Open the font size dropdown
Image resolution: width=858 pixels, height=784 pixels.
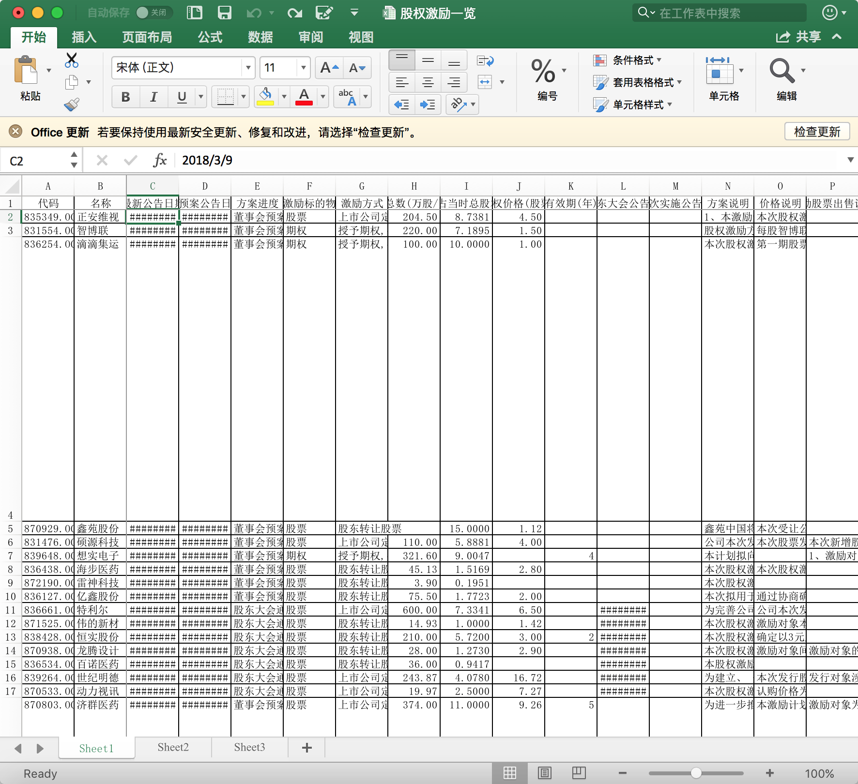click(303, 68)
